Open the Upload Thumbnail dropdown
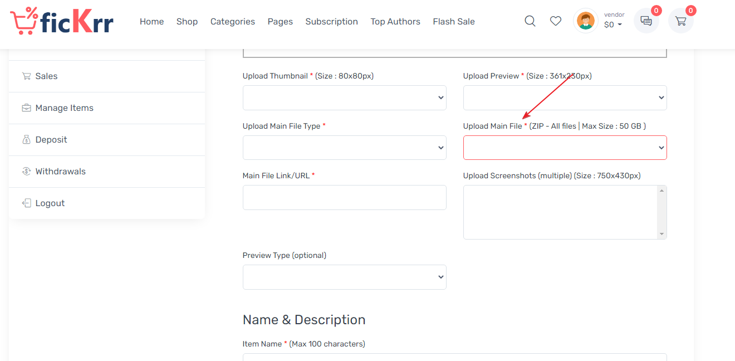 [x=344, y=97]
